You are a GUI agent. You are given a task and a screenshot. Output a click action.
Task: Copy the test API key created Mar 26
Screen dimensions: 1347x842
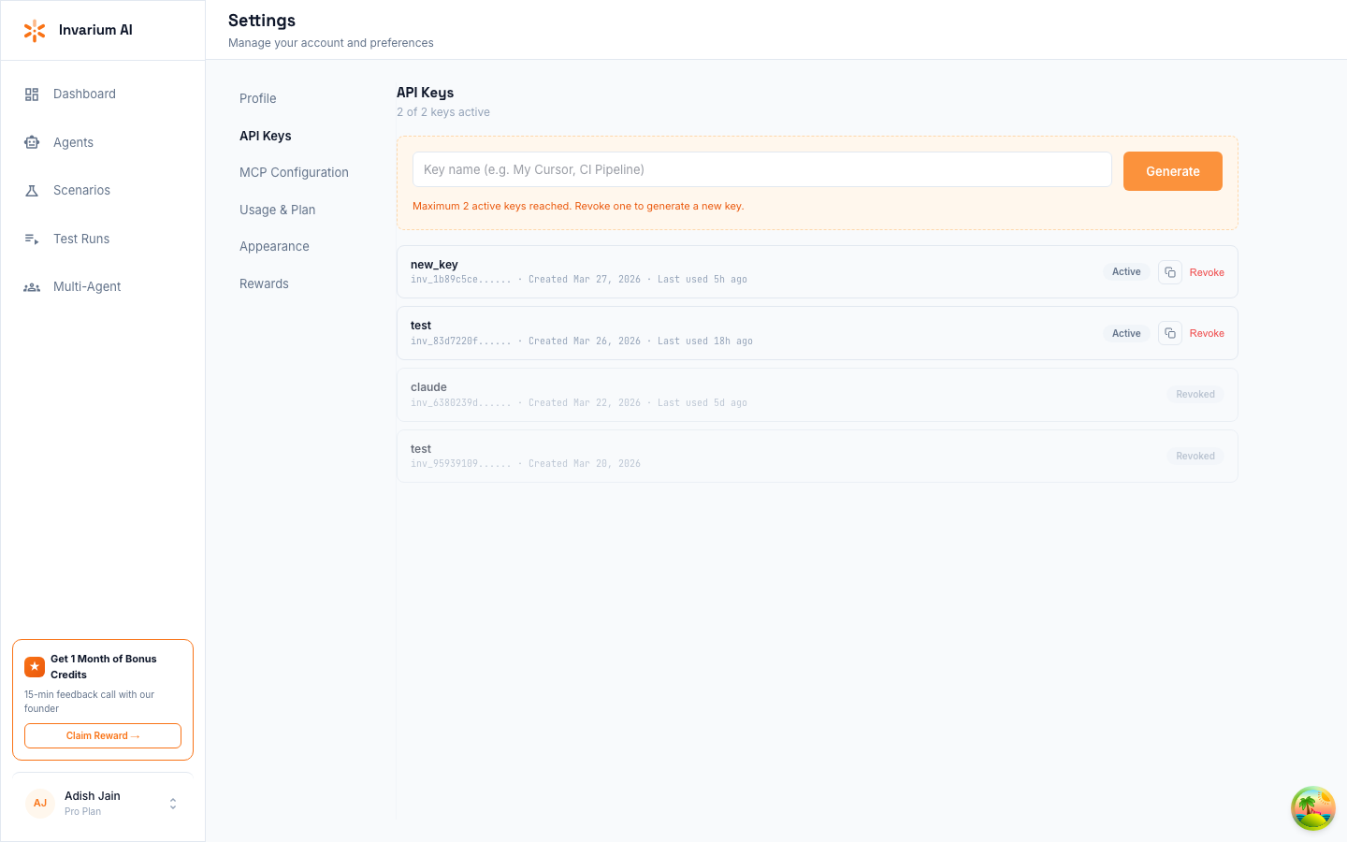(x=1169, y=333)
